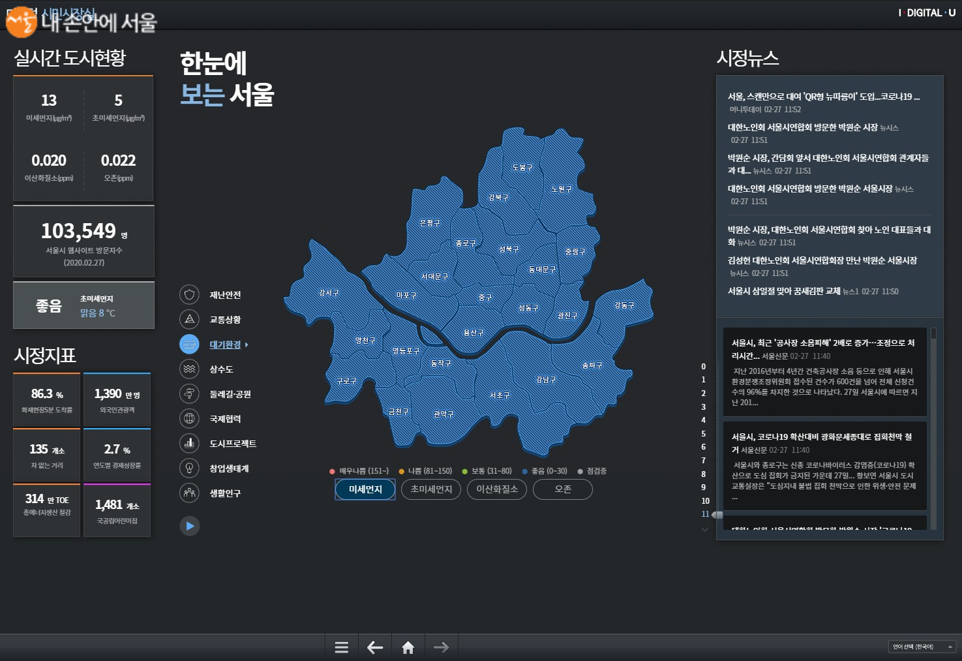
Task: Click the 재난안전 shield icon
Action: 189,294
